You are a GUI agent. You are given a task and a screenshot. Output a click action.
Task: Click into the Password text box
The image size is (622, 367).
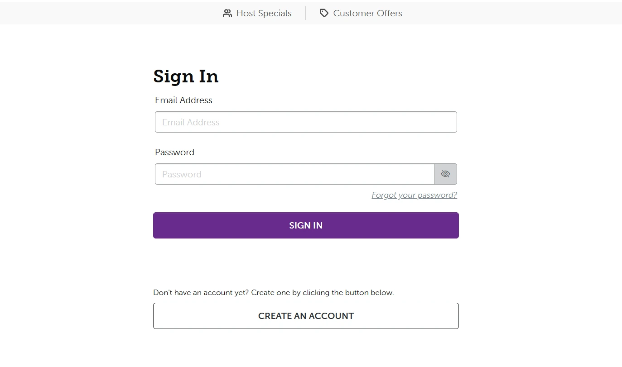point(294,174)
